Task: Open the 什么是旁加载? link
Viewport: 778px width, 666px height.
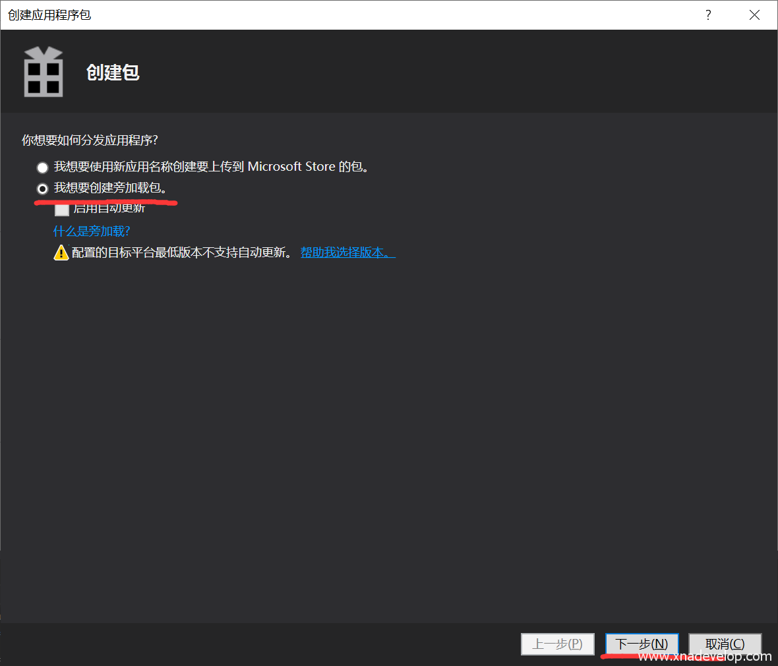Action: click(x=92, y=231)
